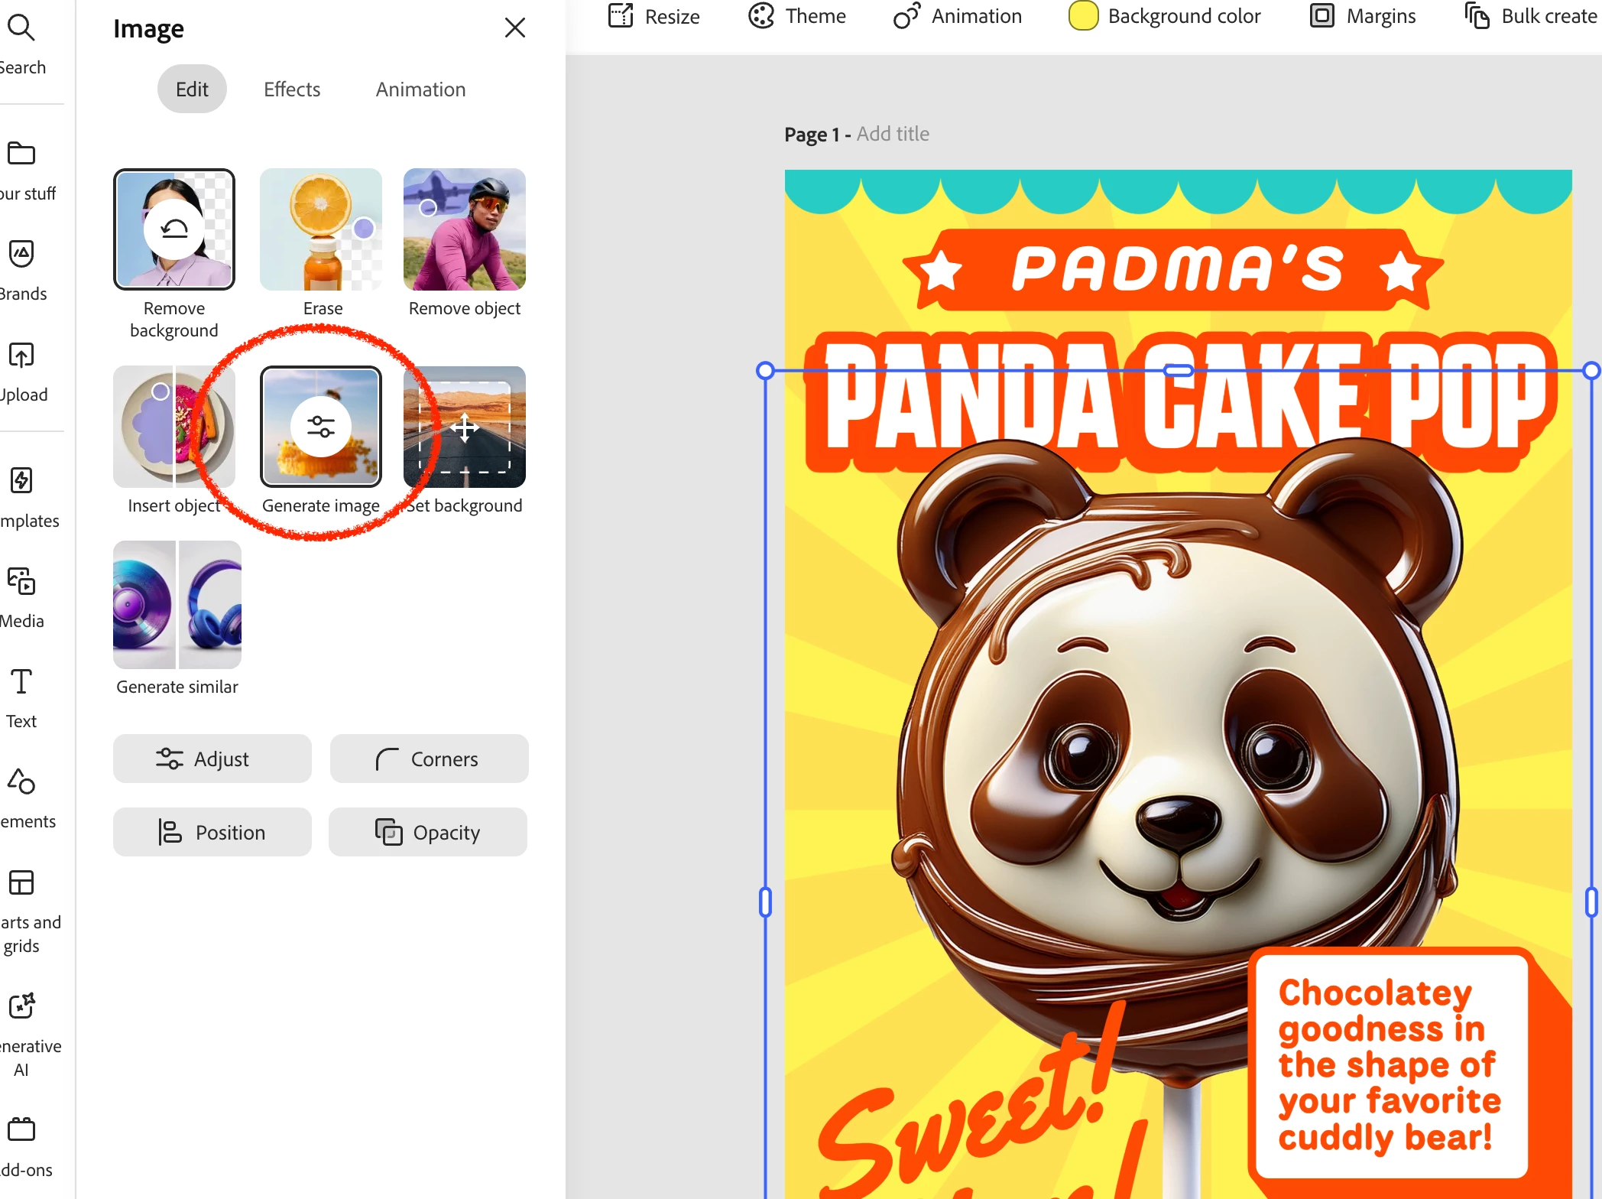
Task: Switch to the Effects tab
Action: [x=292, y=89]
